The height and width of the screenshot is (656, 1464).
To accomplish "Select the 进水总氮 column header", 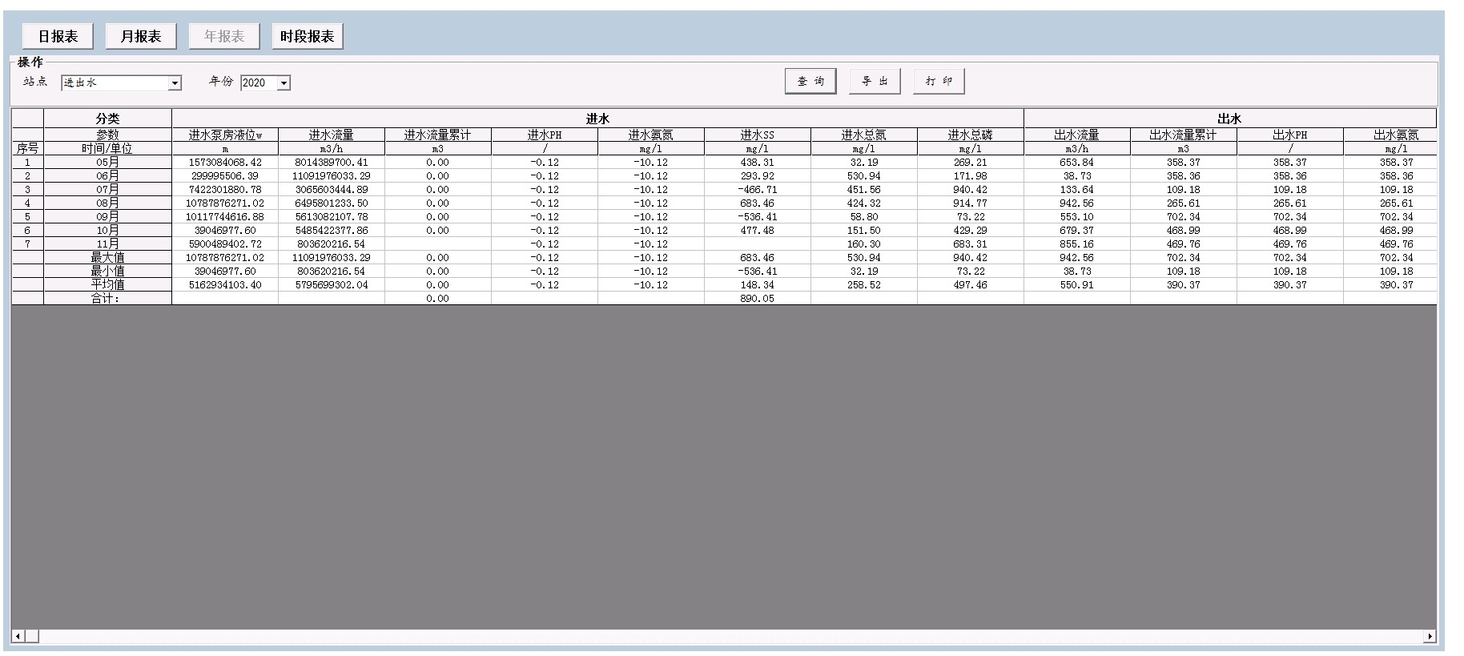I will [864, 135].
